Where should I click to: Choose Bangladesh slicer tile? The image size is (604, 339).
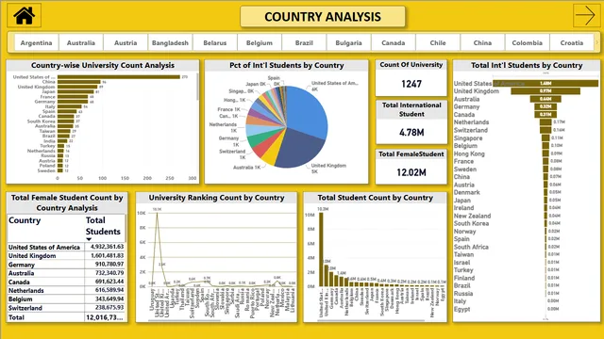coord(170,42)
